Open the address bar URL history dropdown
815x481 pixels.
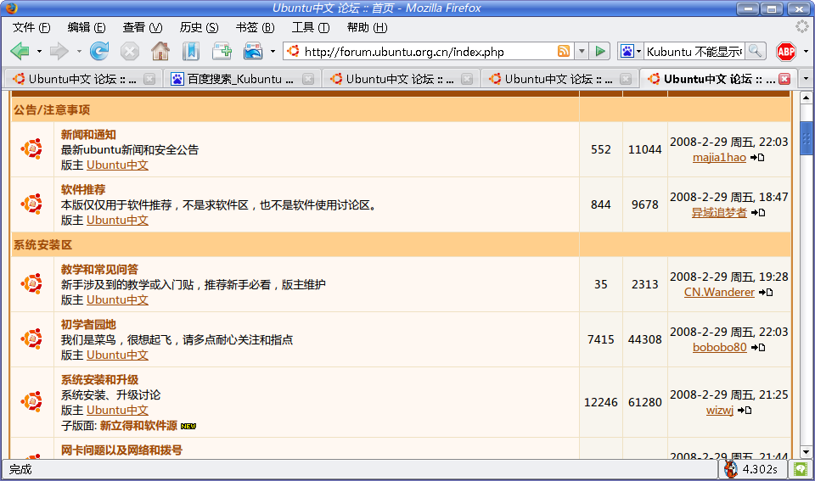582,51
